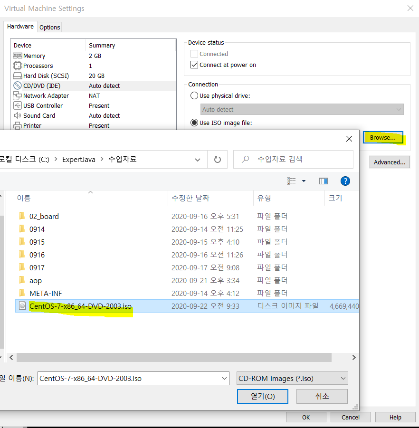419x428 pixels.
Task: Sort by 수정한 날짜 column header
Action: 190,198
